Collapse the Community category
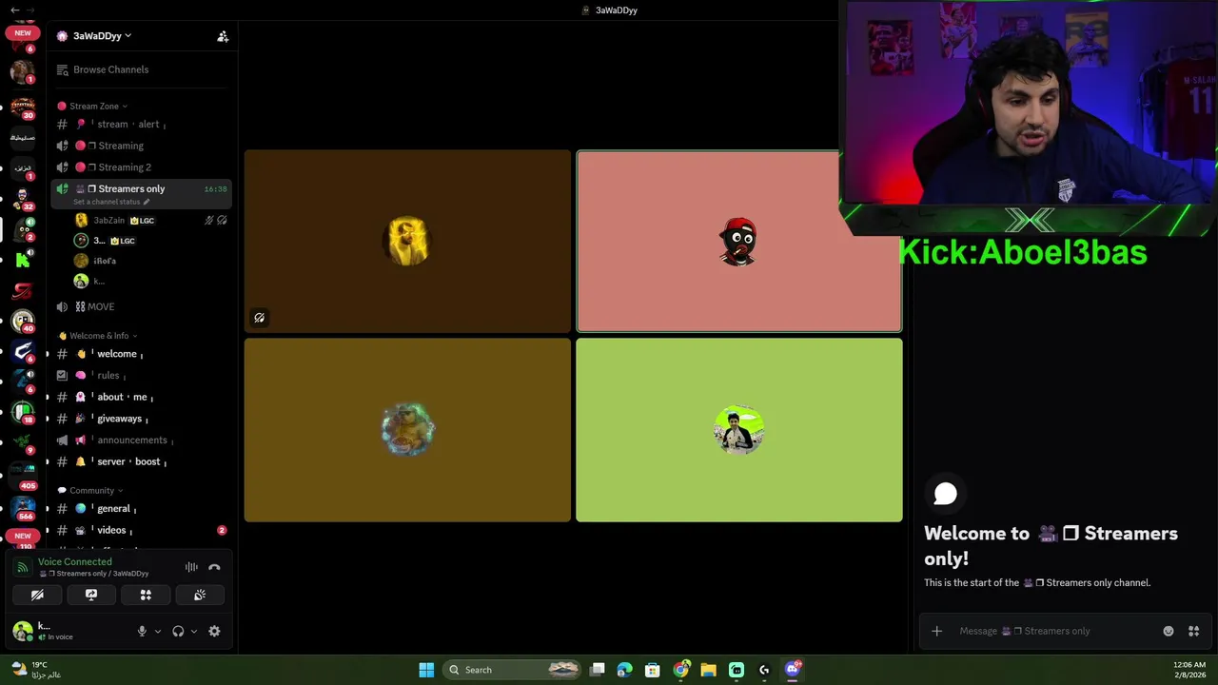Screen dimensions: 1218x685 click(90, 491)
